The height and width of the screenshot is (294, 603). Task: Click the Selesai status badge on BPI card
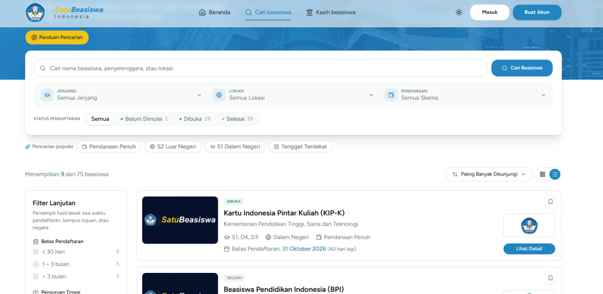(x=234, y=278)
